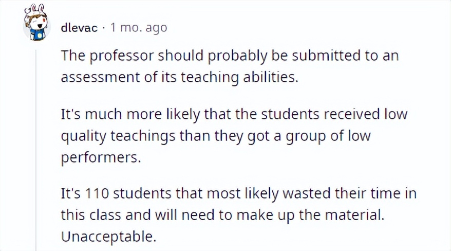Click the word 'performers.' in the comment

tap(101, 158)
